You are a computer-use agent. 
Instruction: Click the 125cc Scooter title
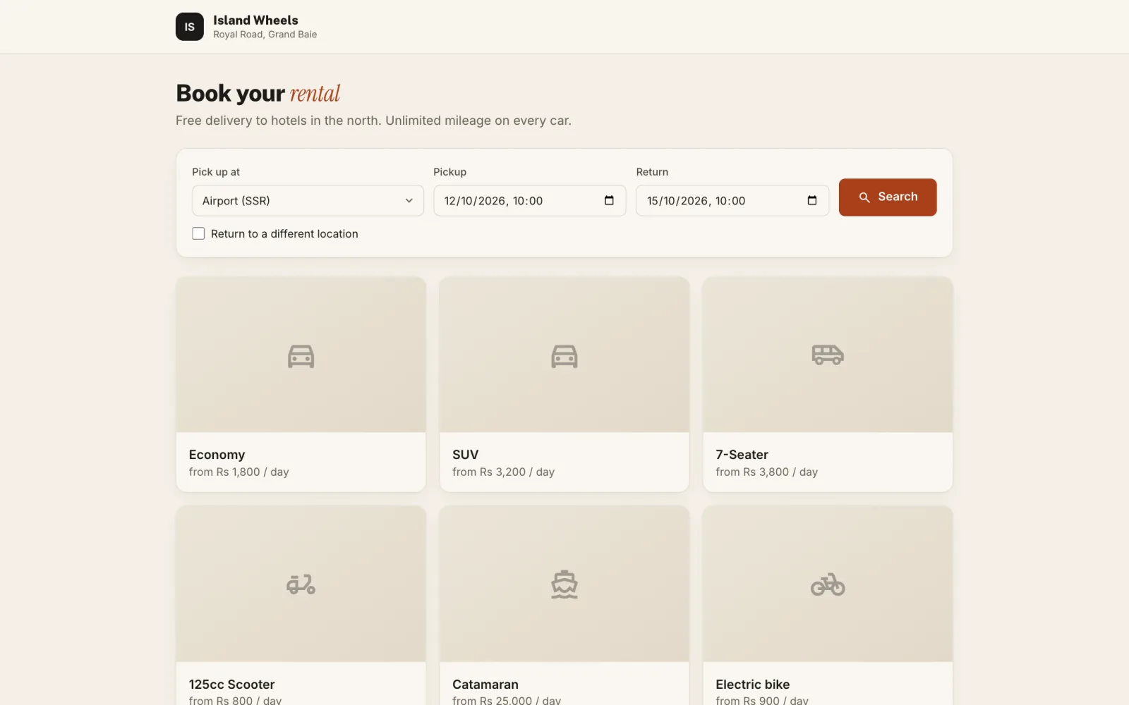point(231,685)
